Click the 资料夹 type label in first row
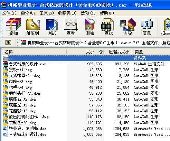 tap(140, 58)
